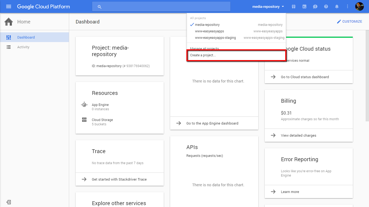Click the Home icon in sidebar
The image size is (369, 207).
point(9,22)
